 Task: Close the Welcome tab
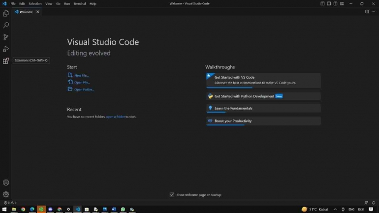38,12
